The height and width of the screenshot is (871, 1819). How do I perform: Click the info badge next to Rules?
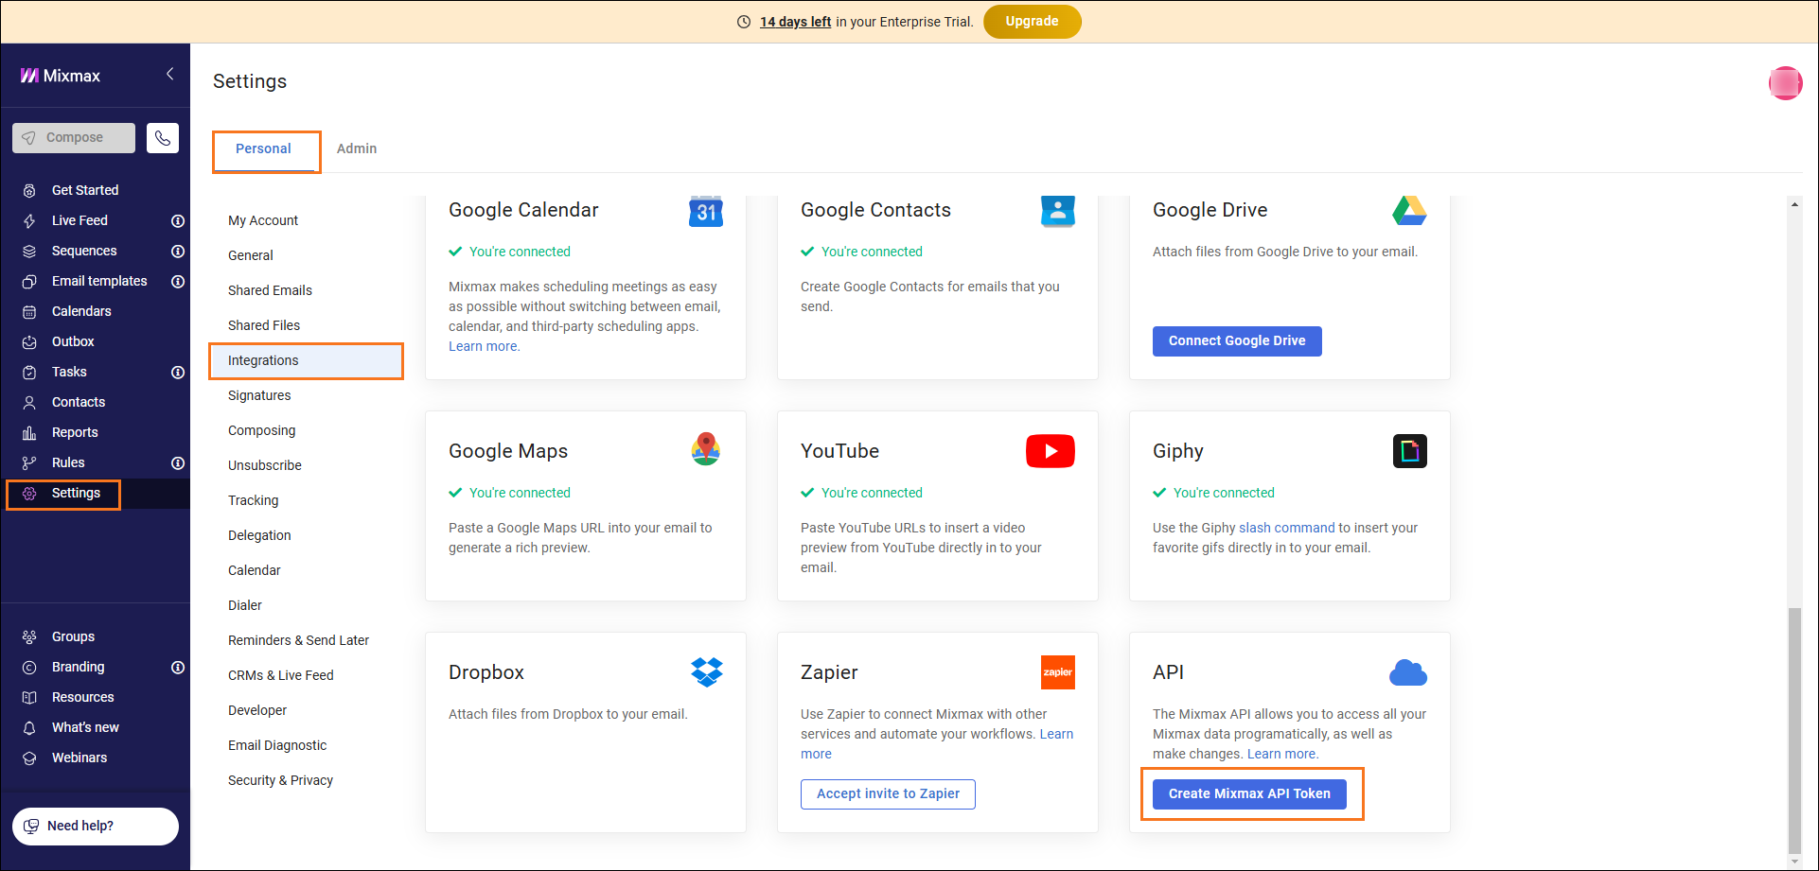(177, 463)
